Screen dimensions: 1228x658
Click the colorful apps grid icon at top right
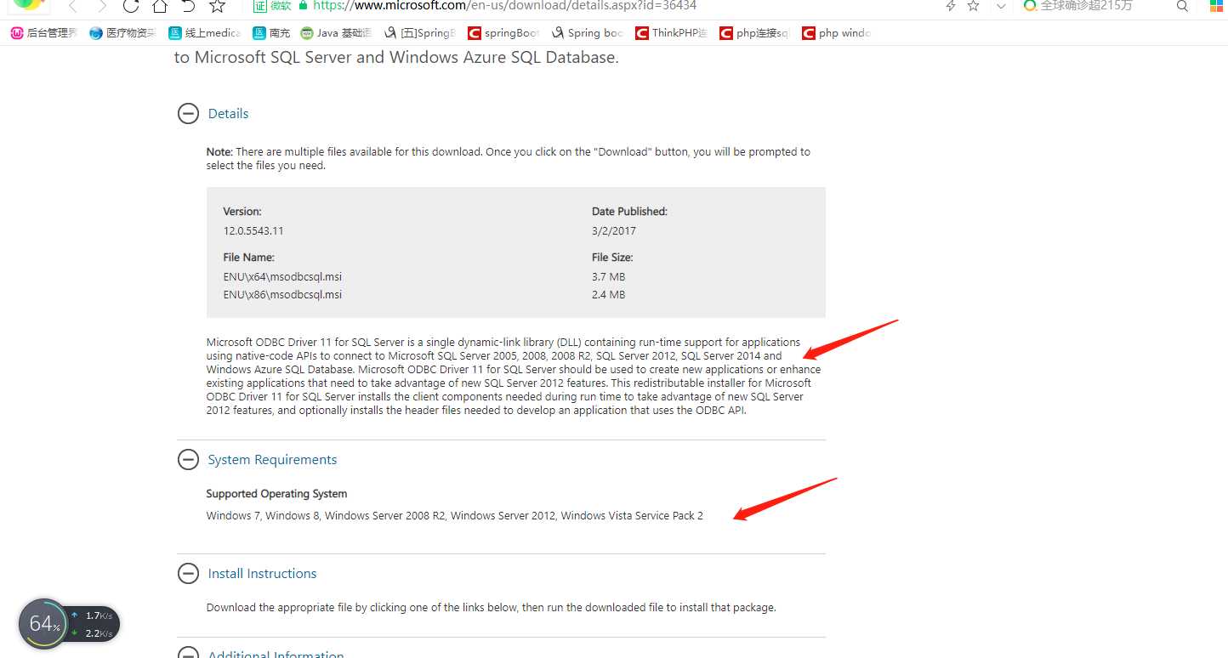[1217, 6]
